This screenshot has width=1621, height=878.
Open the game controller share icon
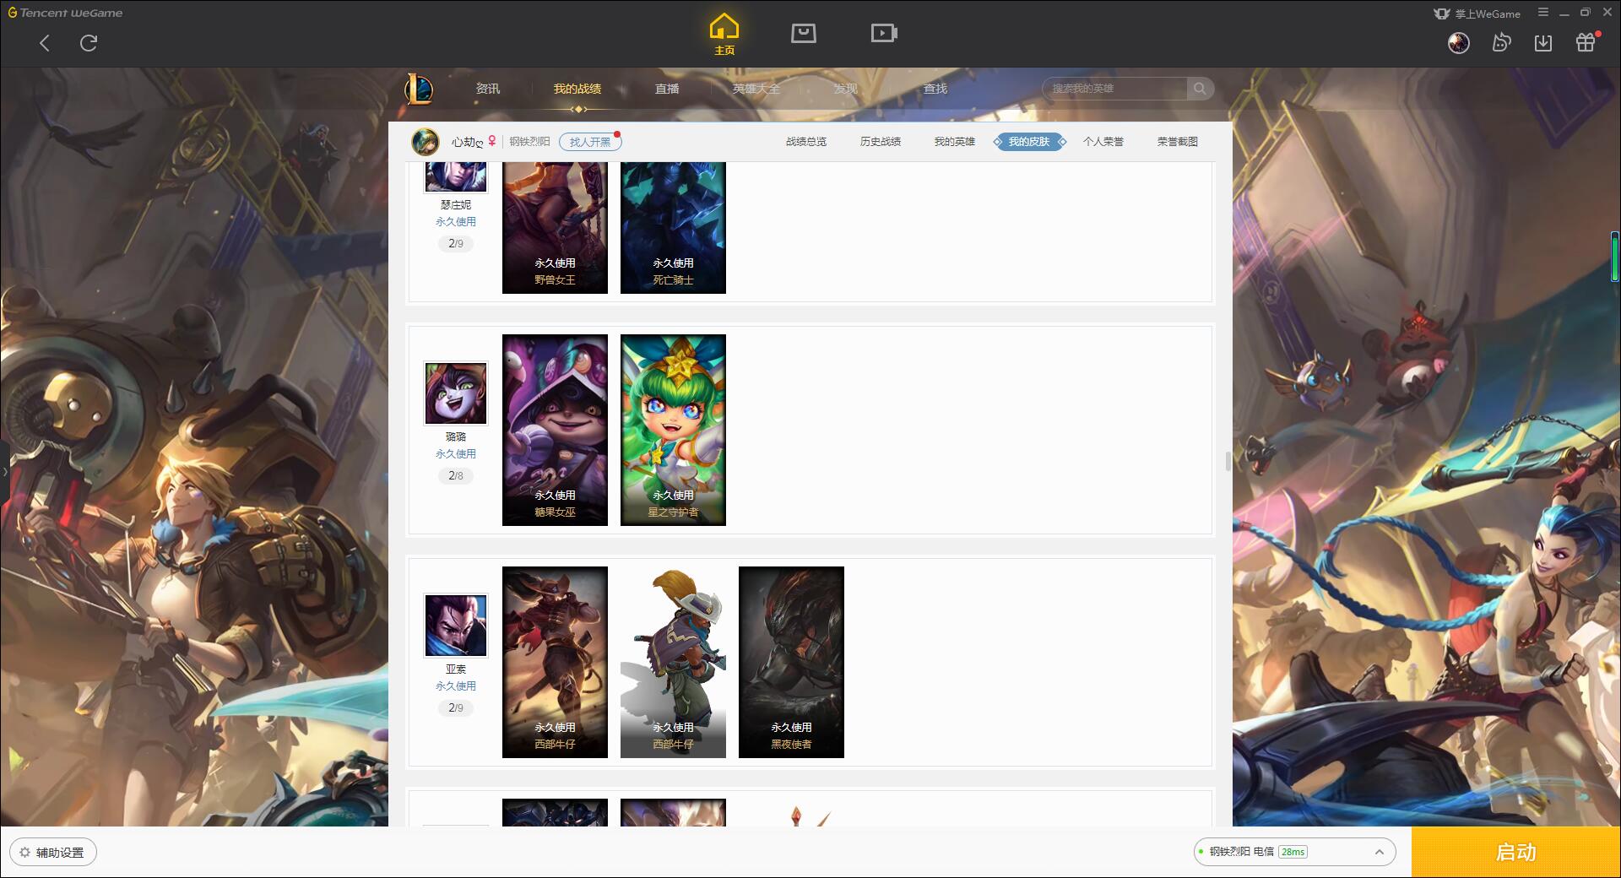tap(1501, 43)
